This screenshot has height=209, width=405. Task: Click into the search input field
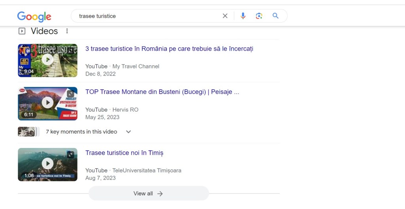tap(146, 16)
